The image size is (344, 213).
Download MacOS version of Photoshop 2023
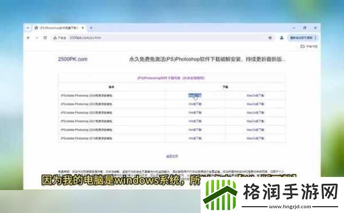tap(255, 104)
